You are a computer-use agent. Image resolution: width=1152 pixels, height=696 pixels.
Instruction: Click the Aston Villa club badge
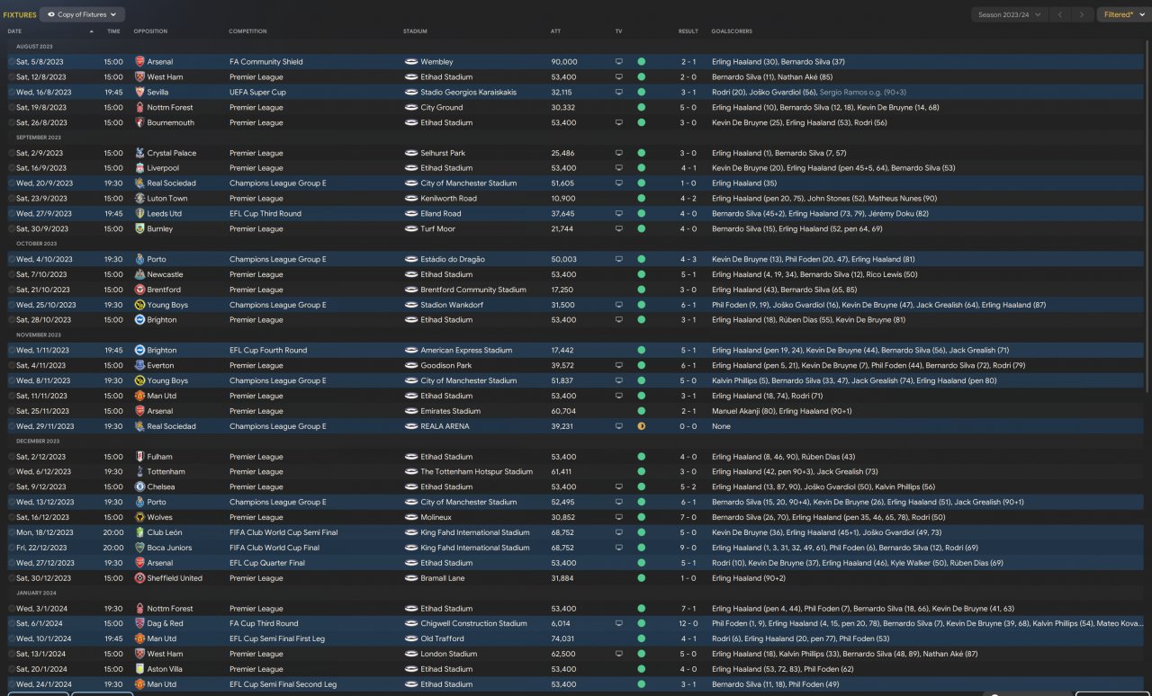tap(139, 669)
